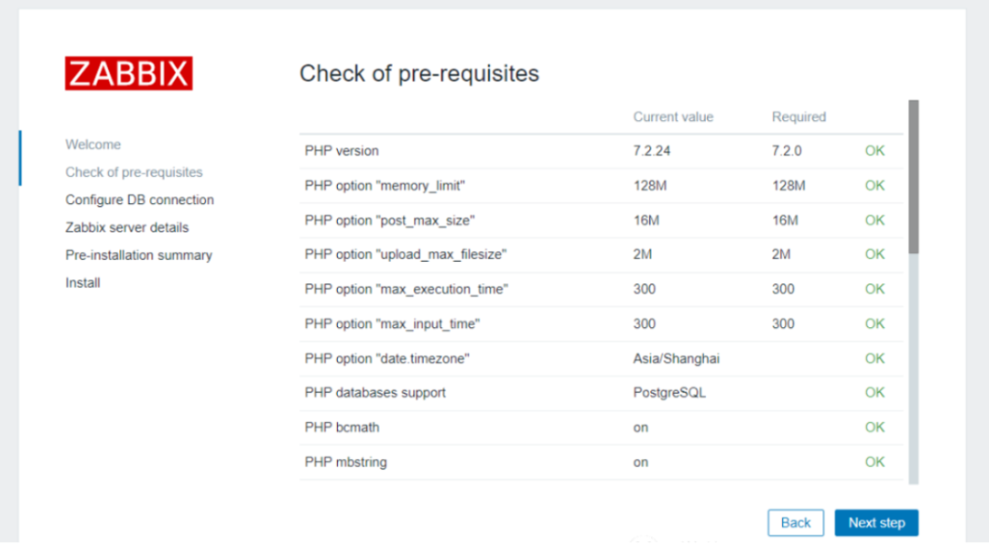Select the Install step in sidebar

[x=82, y=283]
